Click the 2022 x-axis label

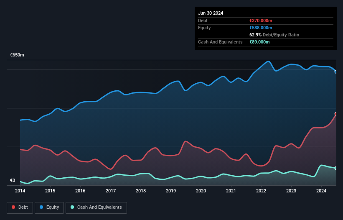(261, 191)
